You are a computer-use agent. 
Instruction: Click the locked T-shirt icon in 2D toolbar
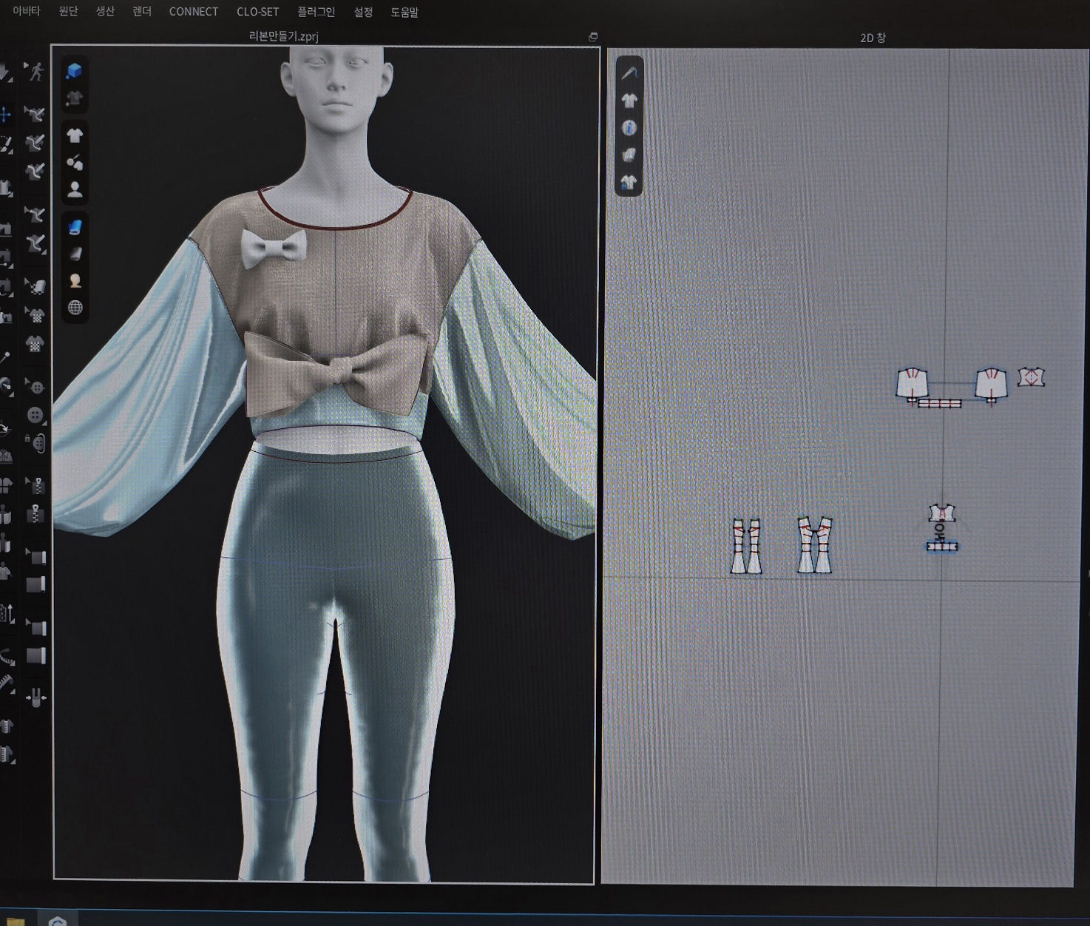629,182
